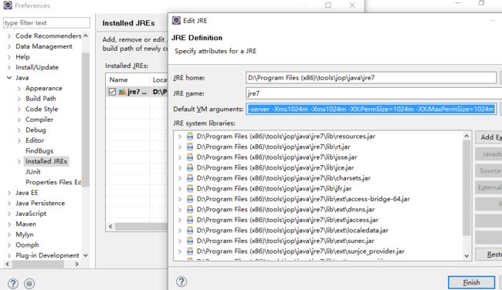Select JavaScript preferences item
This screenshot has height=290, width=502.
point(31,214)
